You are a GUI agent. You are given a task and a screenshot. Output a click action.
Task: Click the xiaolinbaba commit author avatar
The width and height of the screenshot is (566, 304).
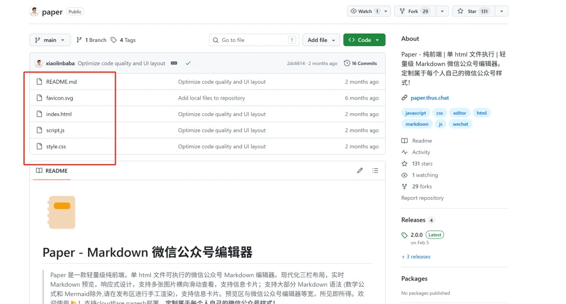click(x=39, y=63)
